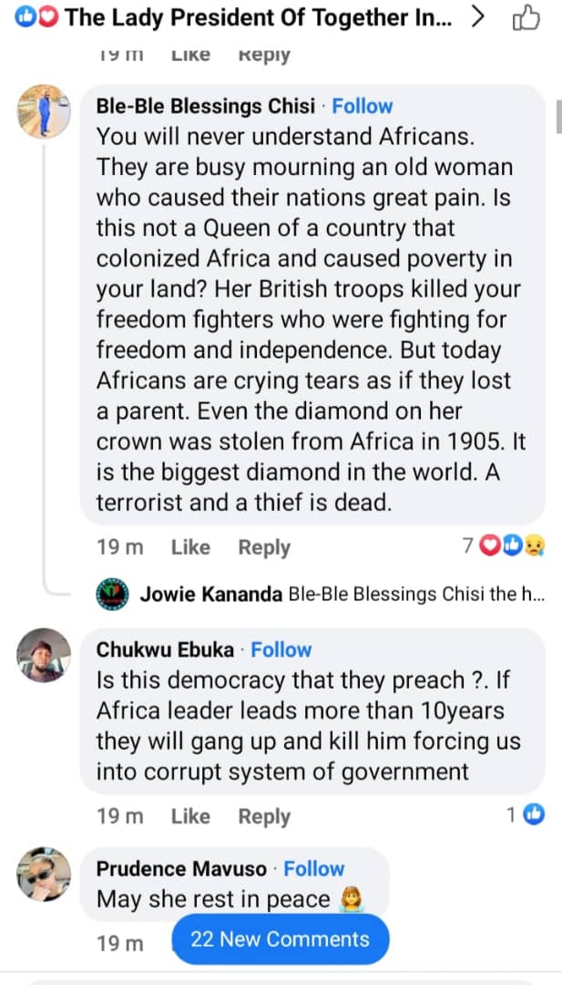Like Ble-Ble Blessings Chisi's comment

[x=190, y=547]
